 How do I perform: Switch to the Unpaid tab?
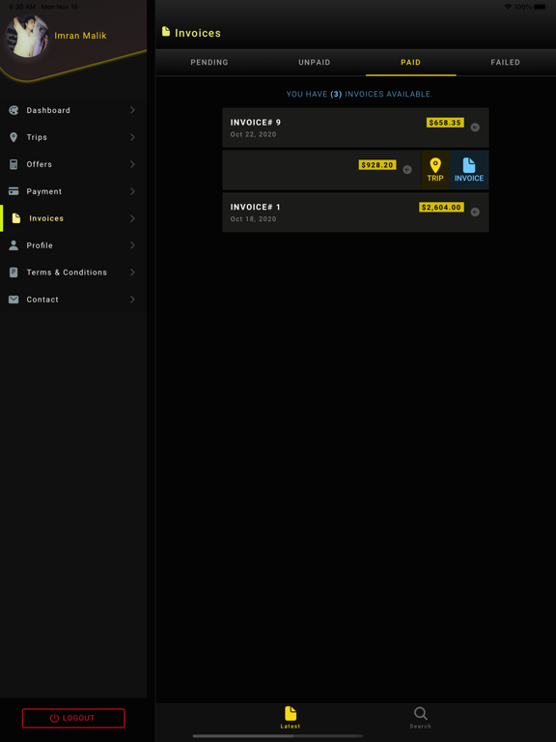pos(315,63)
